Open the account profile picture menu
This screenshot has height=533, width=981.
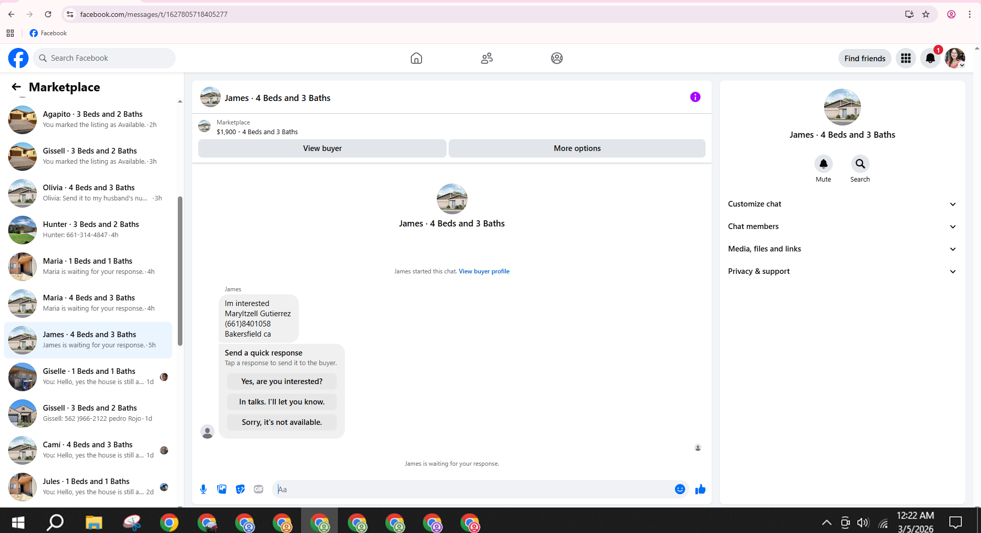(x=955, y=58)
